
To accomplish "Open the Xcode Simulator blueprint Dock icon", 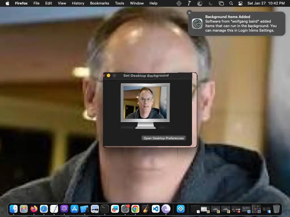I will click(84, 209).
